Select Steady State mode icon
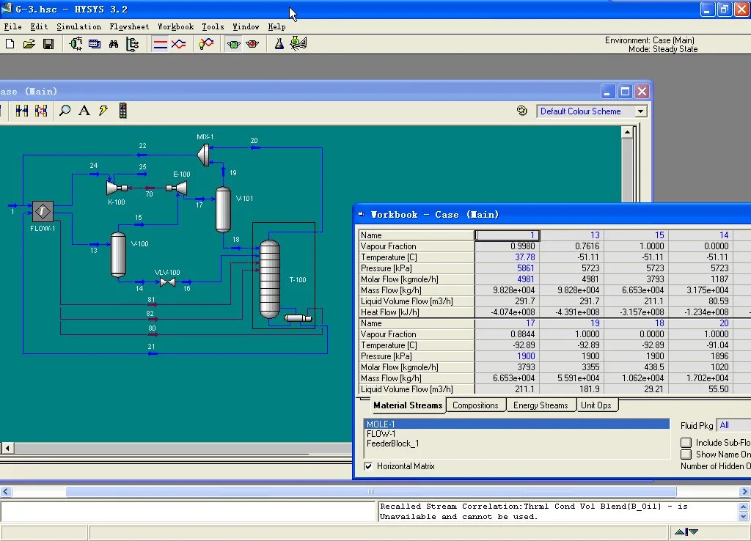 pyautogui.click(x=160, y=44)
